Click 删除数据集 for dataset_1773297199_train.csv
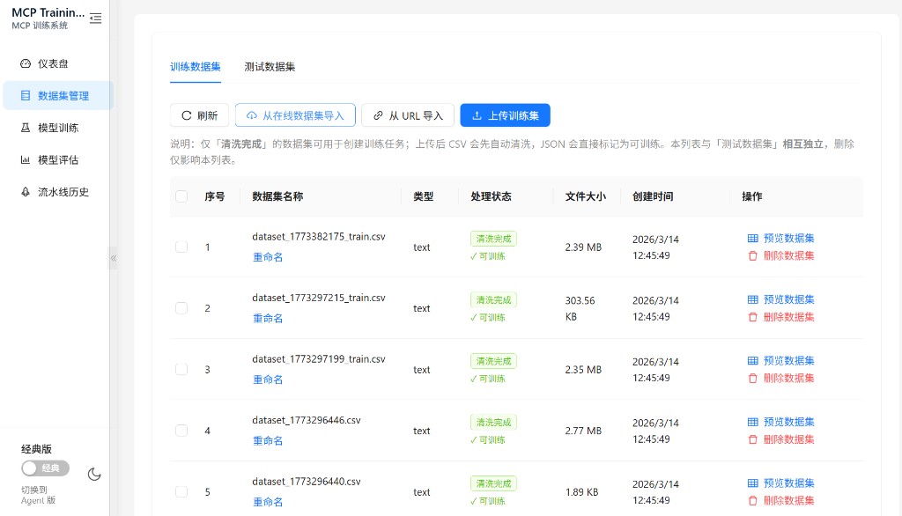 pyautogui.click(x=780, y=378)
